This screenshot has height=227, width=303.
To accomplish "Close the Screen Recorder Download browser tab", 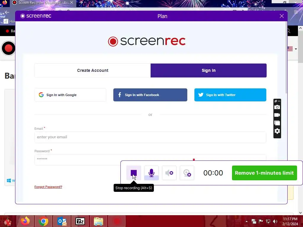I will coord(72,2).
